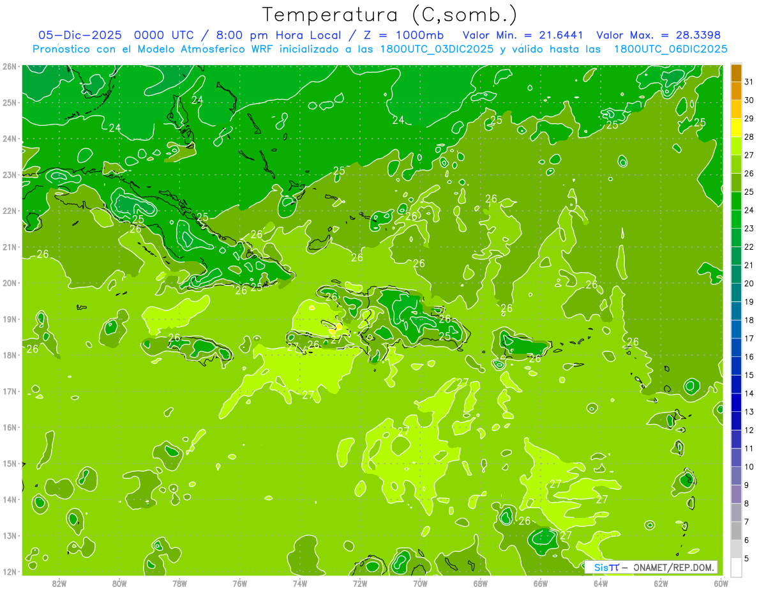Pick the white swatch below 5 in legend

pyautogui.click(x=736, y=567)
